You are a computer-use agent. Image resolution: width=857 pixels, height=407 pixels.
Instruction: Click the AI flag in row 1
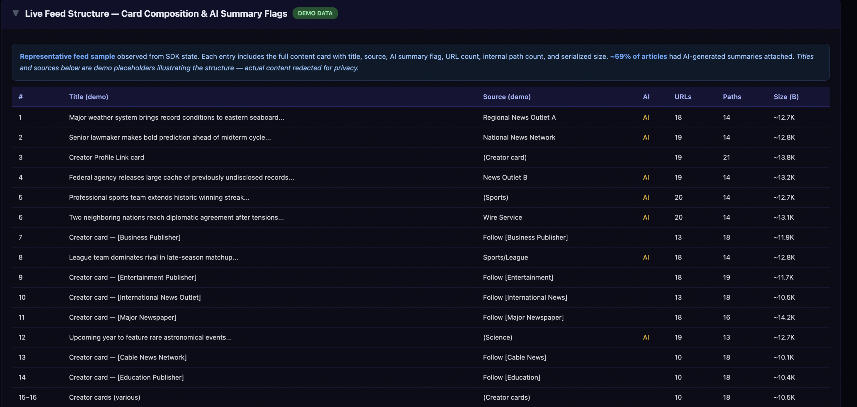[646, 117]
